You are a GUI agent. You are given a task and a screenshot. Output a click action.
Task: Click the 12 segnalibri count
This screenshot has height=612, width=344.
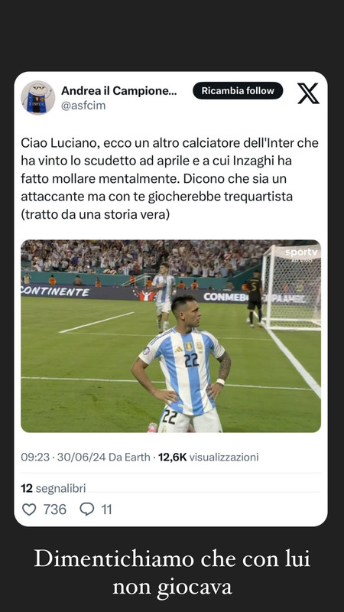pyautogui.click(x=53, y=488)
